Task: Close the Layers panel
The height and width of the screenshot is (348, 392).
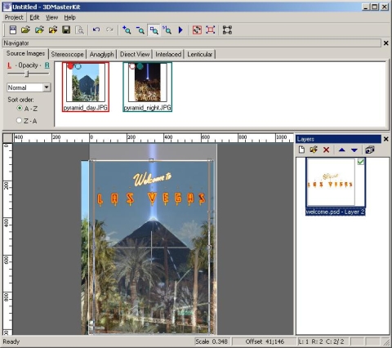Action: pos(385,139)
